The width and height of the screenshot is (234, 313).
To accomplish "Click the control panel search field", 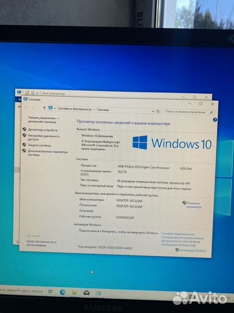I will (x=188, y=112).
